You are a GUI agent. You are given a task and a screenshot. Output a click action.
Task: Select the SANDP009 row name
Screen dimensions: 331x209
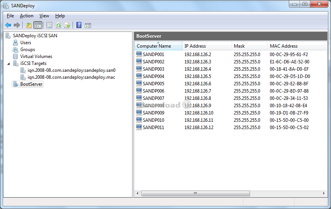tap(154, 113)
